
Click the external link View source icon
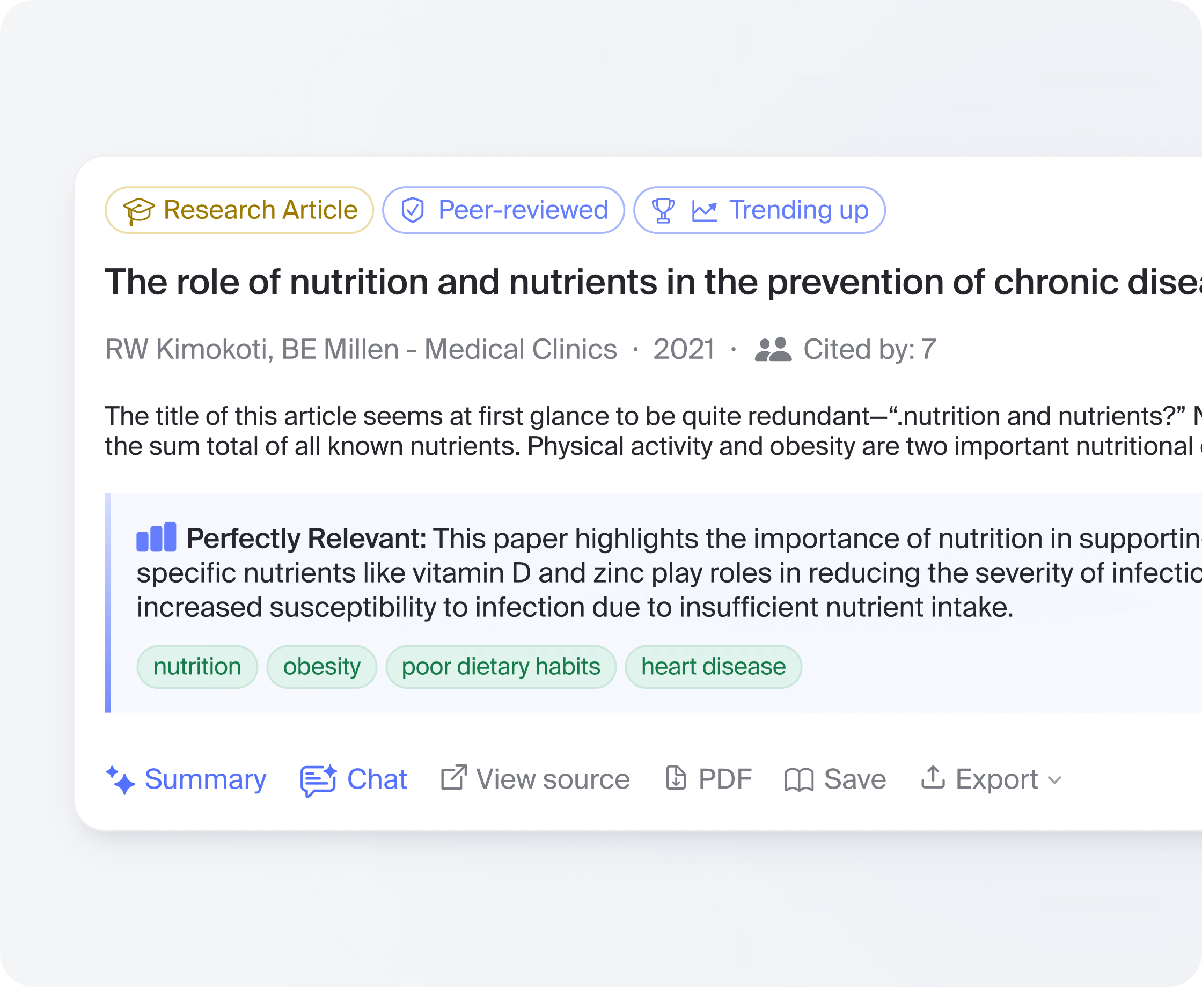click(x=454, y=777)
